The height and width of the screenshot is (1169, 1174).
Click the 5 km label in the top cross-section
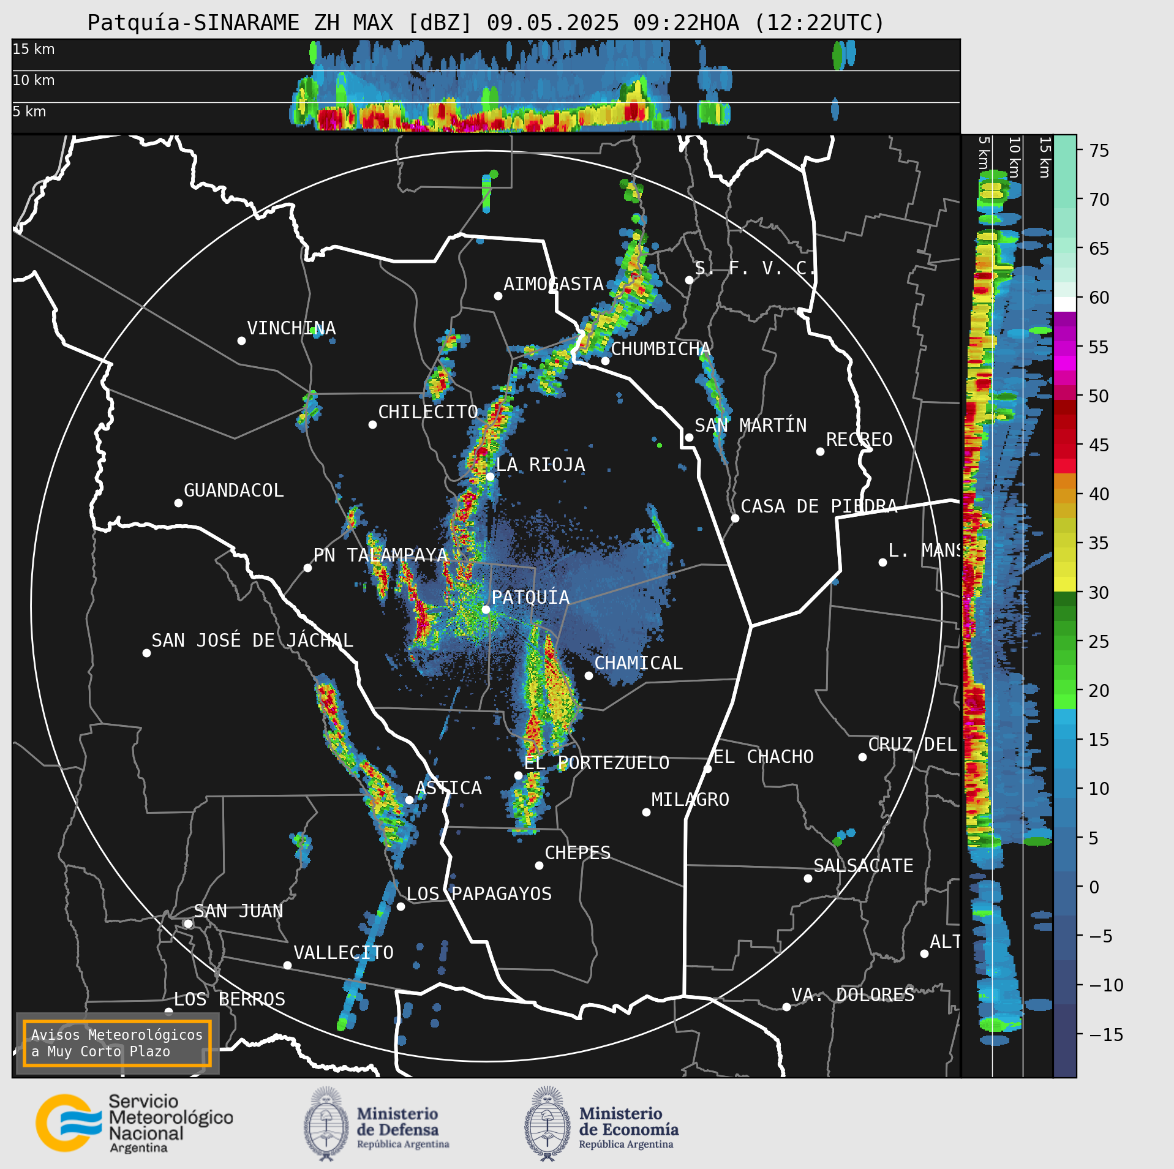[x=29, y=111]
